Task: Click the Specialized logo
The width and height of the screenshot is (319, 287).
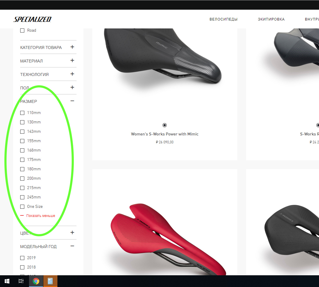Action: (x=33, y=19)
